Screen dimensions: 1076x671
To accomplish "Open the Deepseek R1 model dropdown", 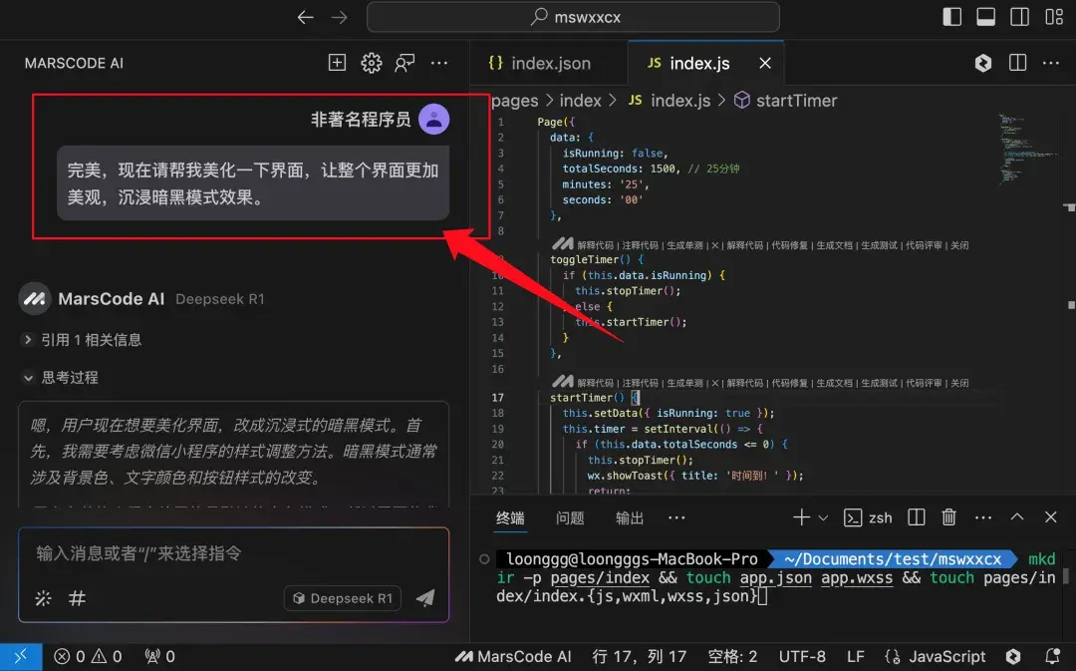I will [x=342, y=598].
